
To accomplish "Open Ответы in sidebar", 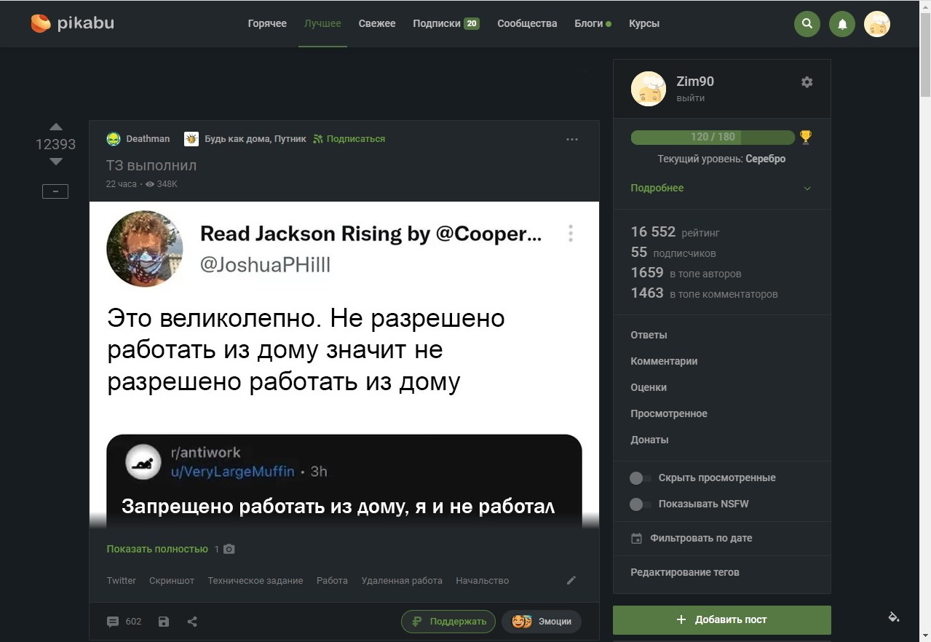I will click(649, 335).
